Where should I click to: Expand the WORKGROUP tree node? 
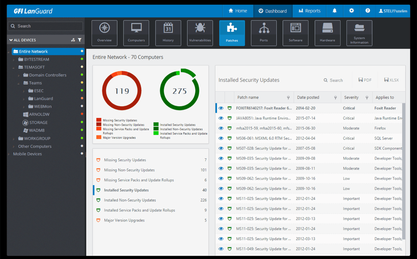coord(13,139)
